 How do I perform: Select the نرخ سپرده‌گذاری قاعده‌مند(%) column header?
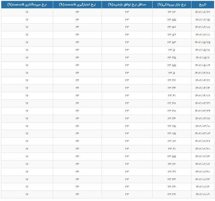[x=27, y=4]
